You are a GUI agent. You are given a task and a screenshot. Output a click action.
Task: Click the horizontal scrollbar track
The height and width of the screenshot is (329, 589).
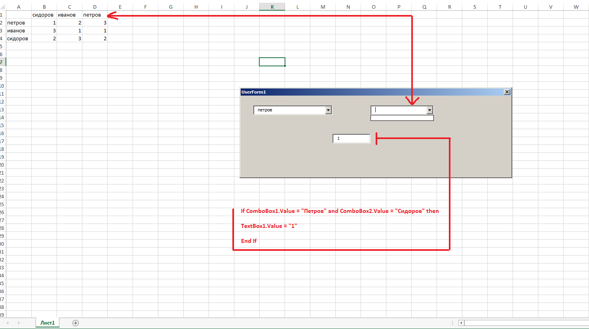coord(526,323)
